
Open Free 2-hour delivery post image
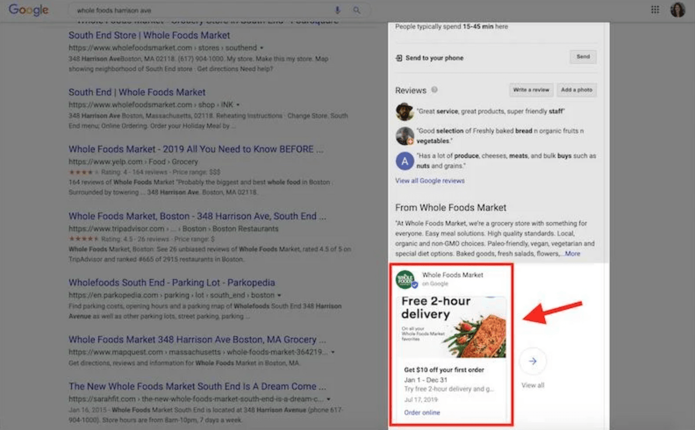click(451, 327)
